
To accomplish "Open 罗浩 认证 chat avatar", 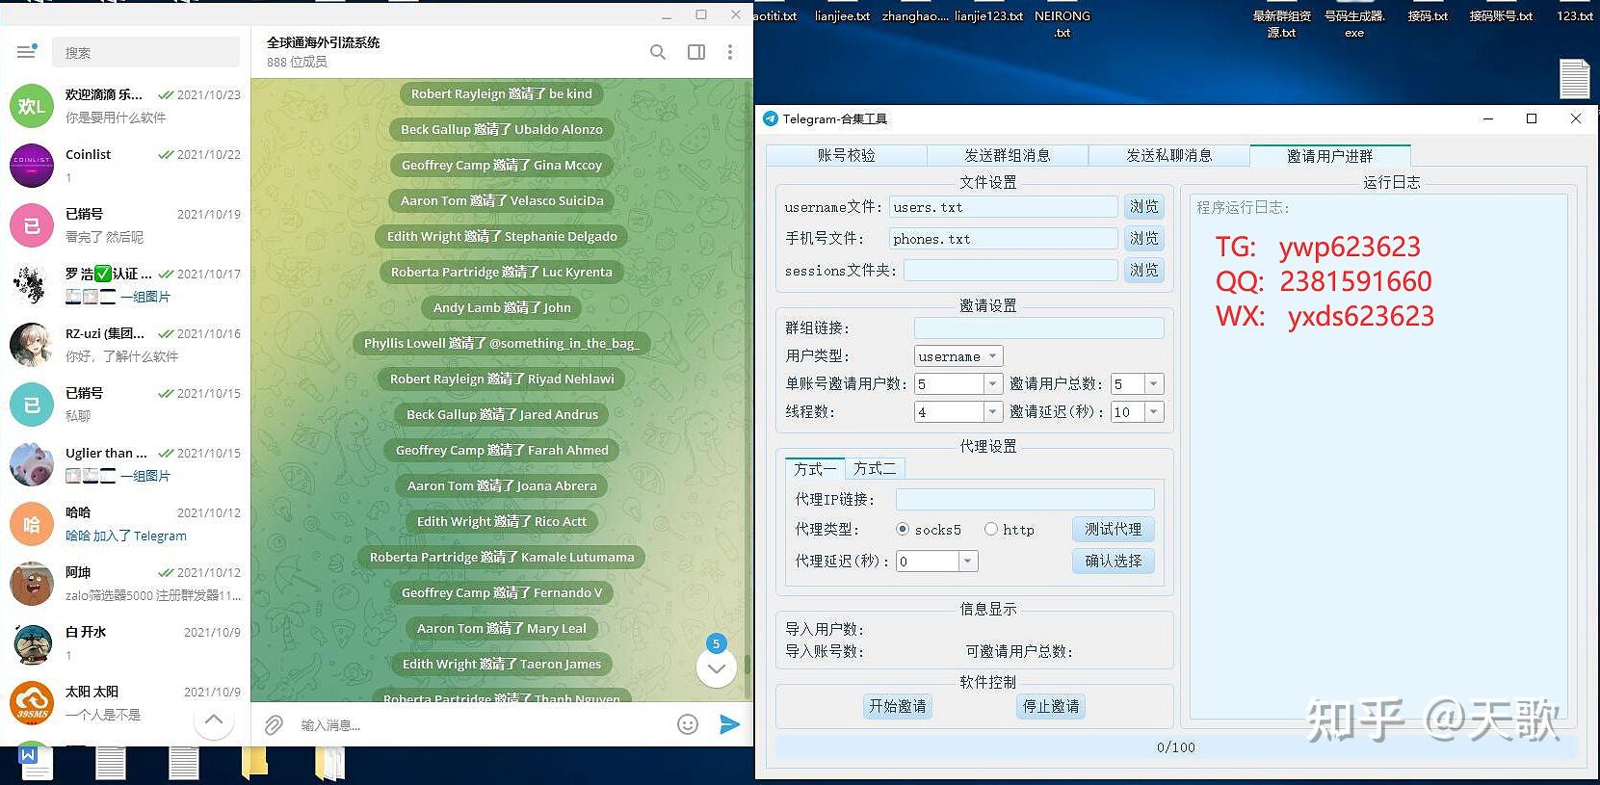I will 32,285.
